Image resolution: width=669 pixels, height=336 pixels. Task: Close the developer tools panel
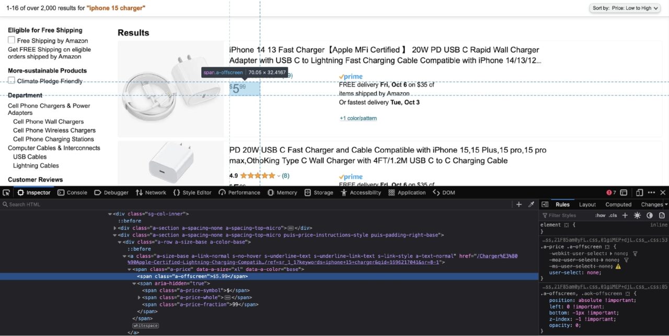663,193
